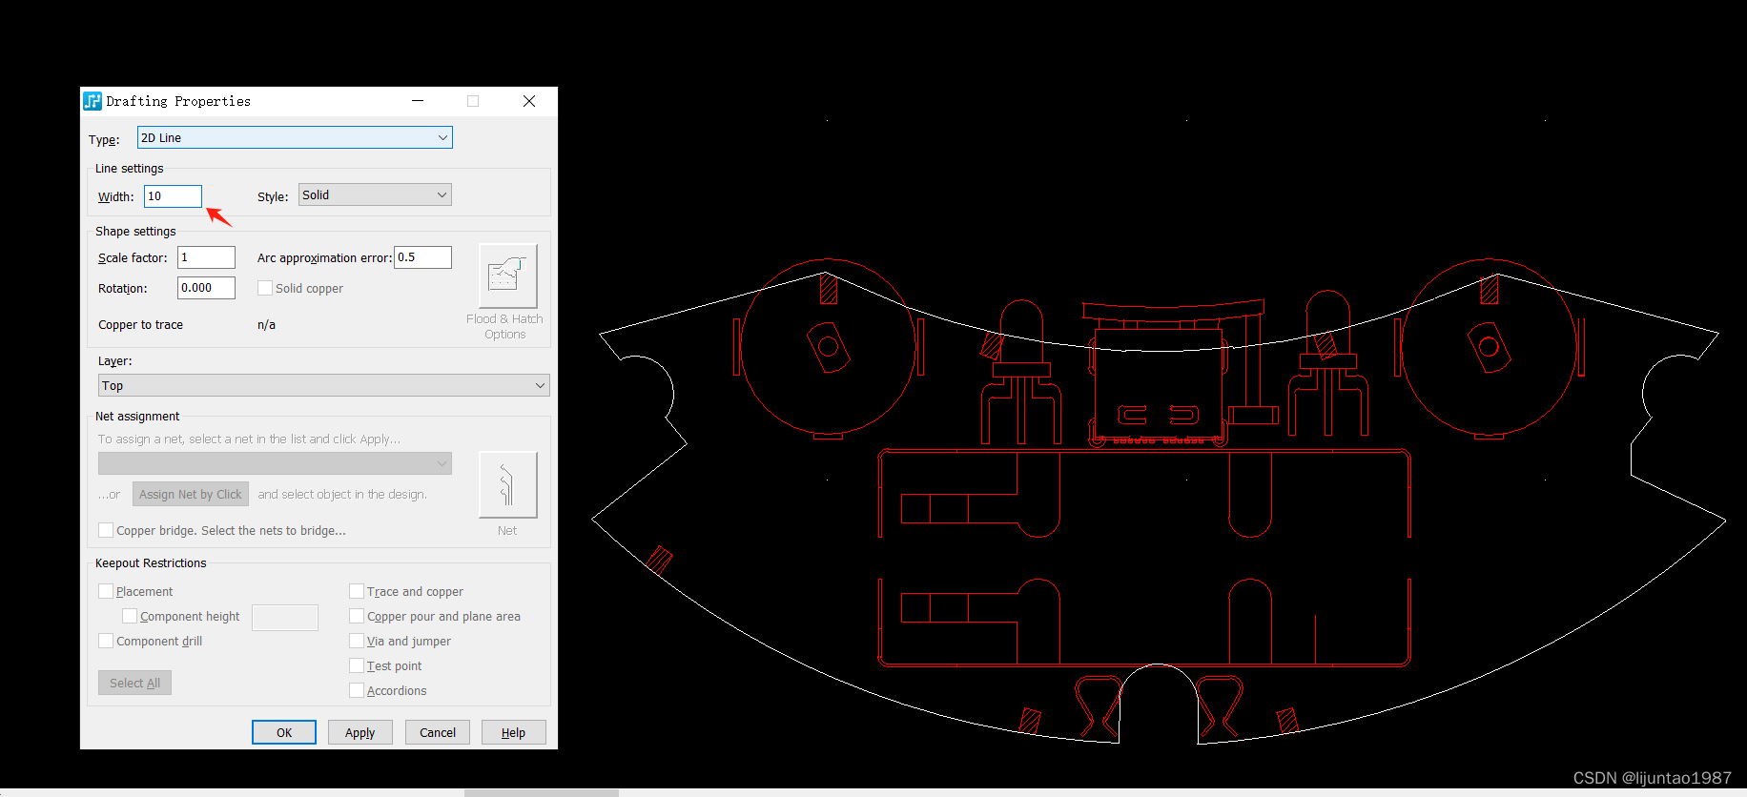Click the Drafting Properties title bar app icon
1747x797 pixels.
[x=92, y=101]
